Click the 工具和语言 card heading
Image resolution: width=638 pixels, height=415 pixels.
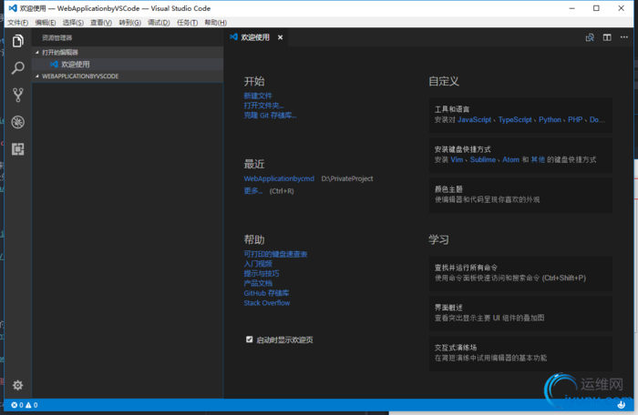point(452,109)
